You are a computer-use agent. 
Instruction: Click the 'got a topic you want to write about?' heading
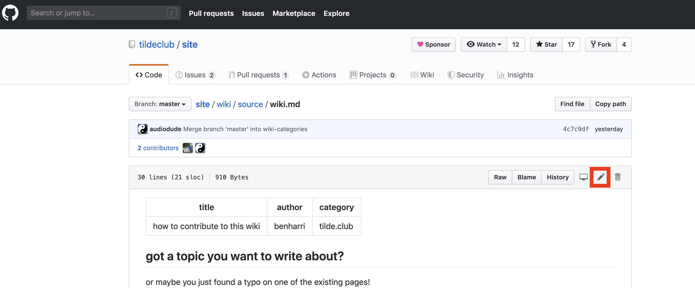(x=245, y=256)
